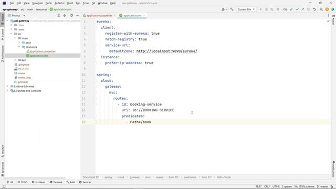
Task: Click Git Push arrow icon
Action: tap(303, 9)
